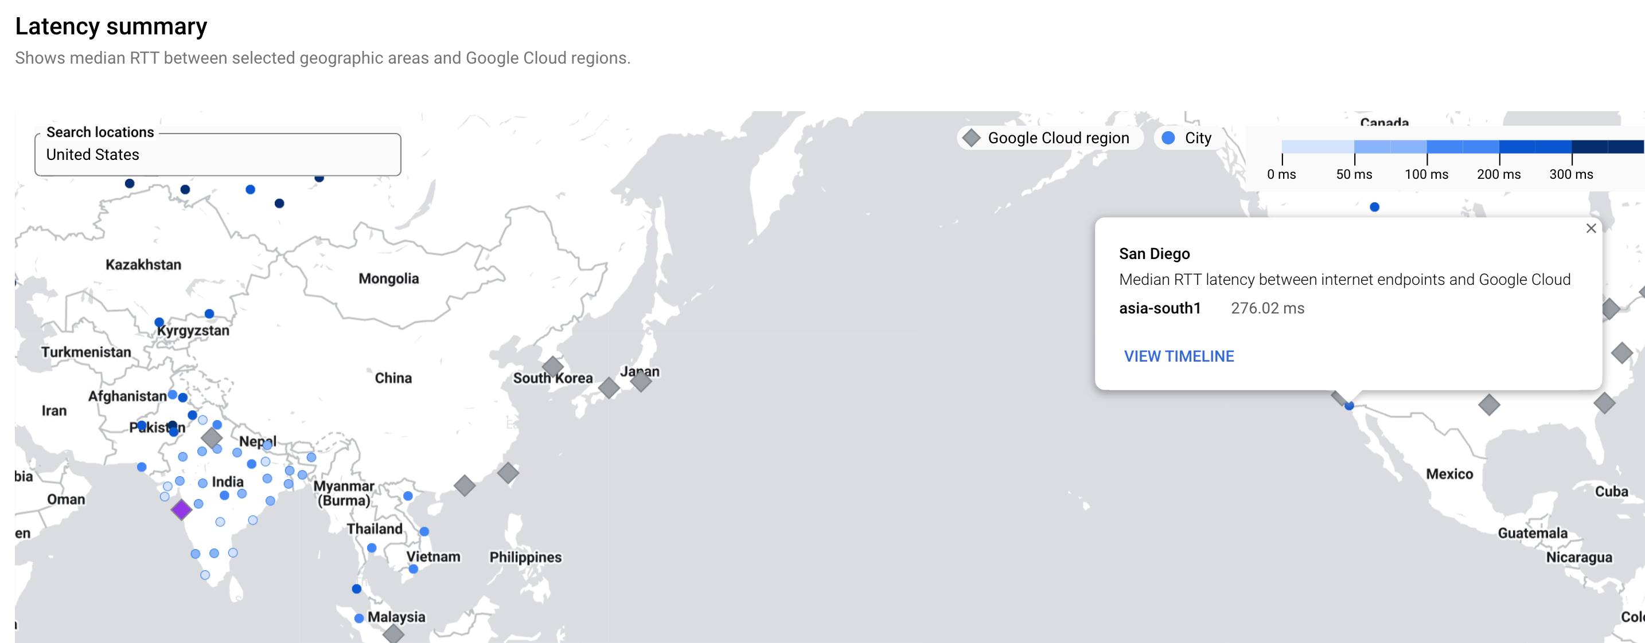Viewport: 1645px width, 643px height.
Task: Click the city dot left of Vietnam label
Action: (372, 547)
